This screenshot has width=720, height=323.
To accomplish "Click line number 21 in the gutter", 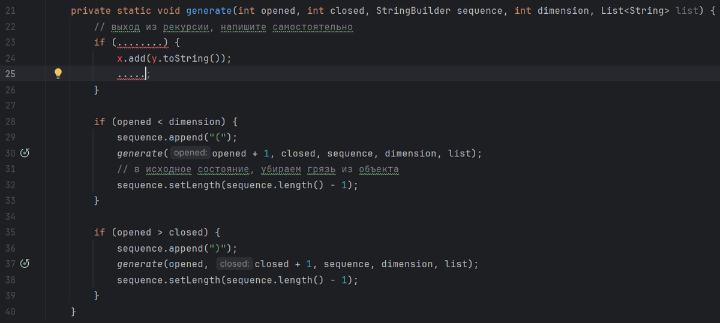I will (x=11, y=11).
